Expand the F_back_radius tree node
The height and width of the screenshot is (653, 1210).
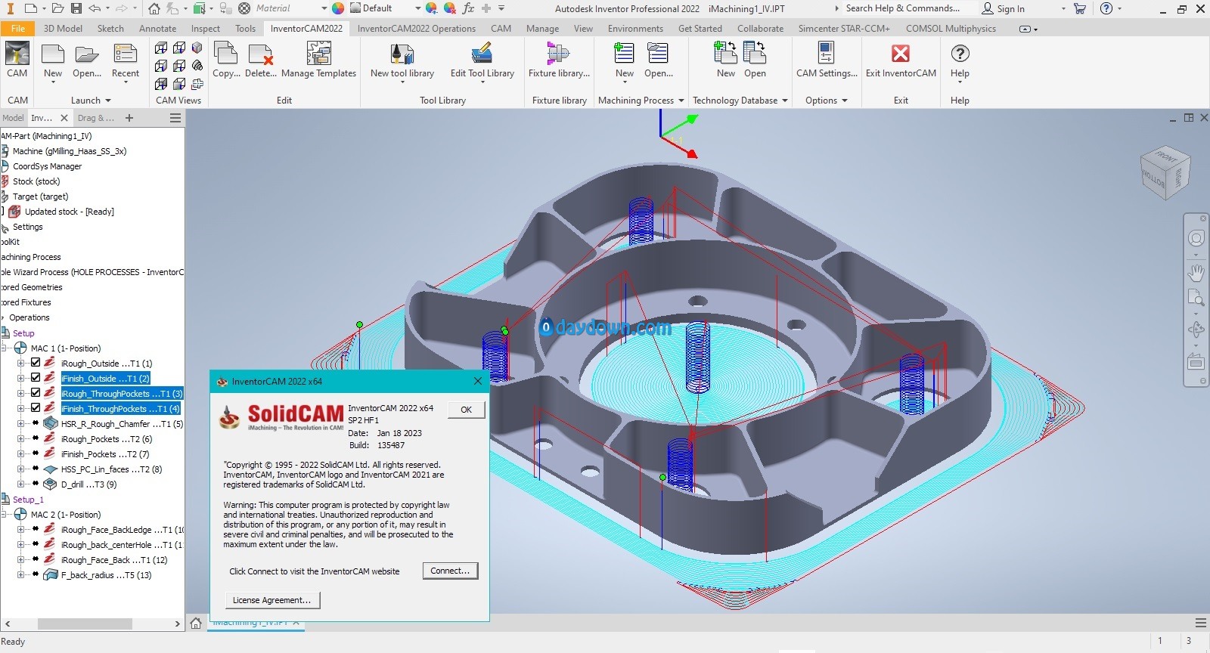pyautogui.click(x=20, y=575)
